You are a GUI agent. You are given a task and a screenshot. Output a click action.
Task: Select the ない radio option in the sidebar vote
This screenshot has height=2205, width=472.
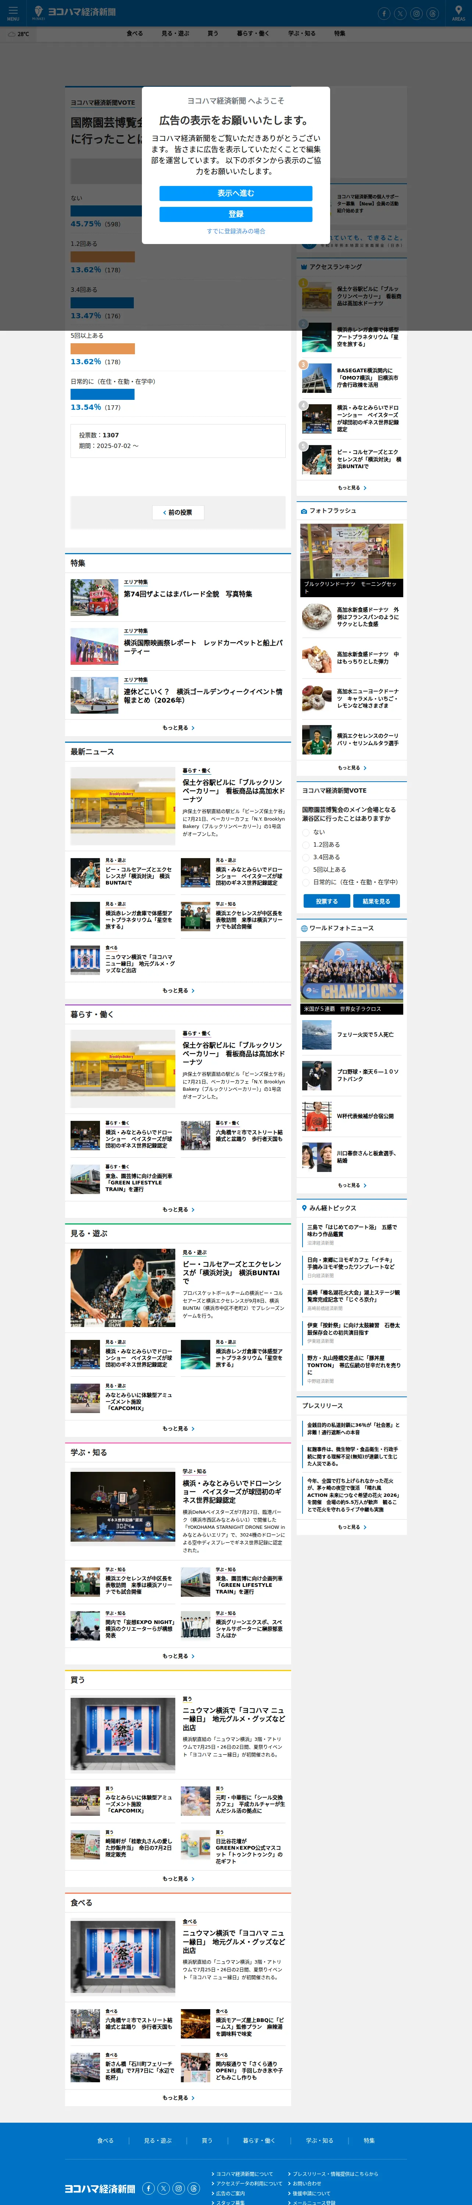click(306, 832)
